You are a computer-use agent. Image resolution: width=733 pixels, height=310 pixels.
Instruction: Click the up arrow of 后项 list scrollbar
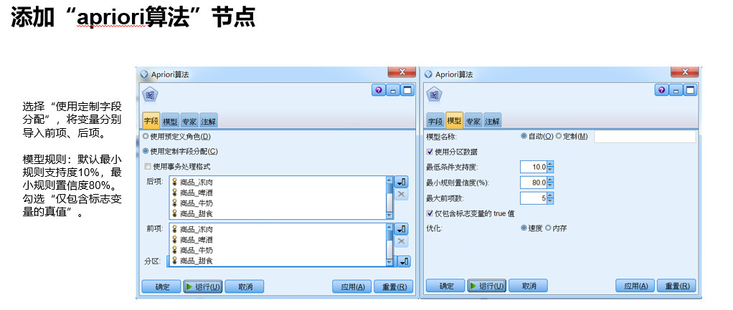[x=389, y=179]
